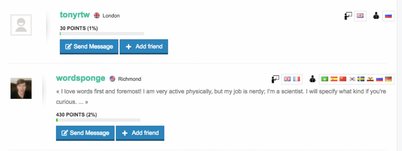402x151 pixels.
Task: Click wordsponge's Spanish flag icon
Action: coord(334,79)
